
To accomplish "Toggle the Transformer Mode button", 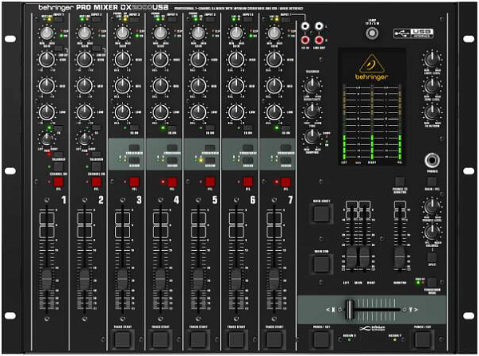I will [432, 282].
